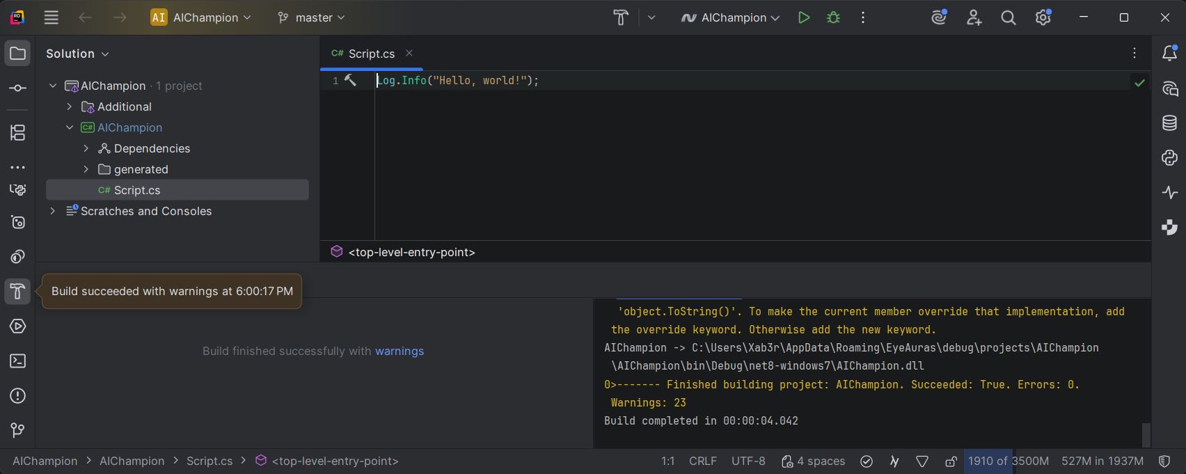This screenshot has height=474, width=1186.
Task: Open the Git tool window
Action: click(x=18, y=430)
